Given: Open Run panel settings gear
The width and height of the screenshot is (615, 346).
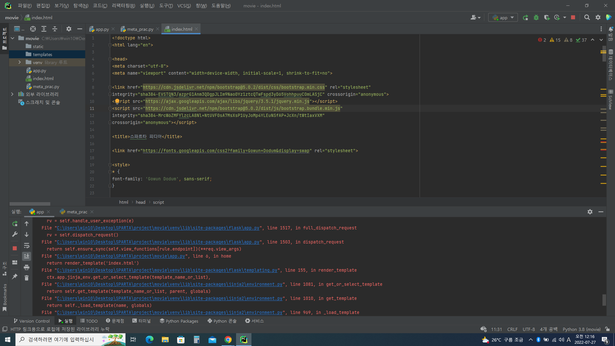Looking at the screenshot, I should pyautogui.click(x=590, y=212).
